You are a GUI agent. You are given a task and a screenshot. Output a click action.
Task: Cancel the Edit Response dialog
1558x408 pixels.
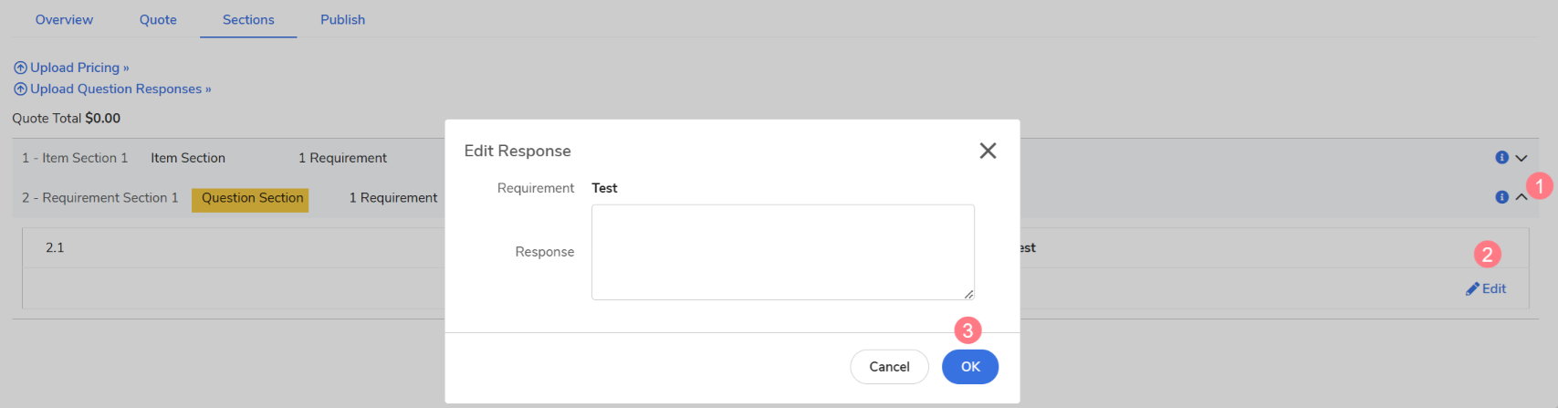point(889,367)
